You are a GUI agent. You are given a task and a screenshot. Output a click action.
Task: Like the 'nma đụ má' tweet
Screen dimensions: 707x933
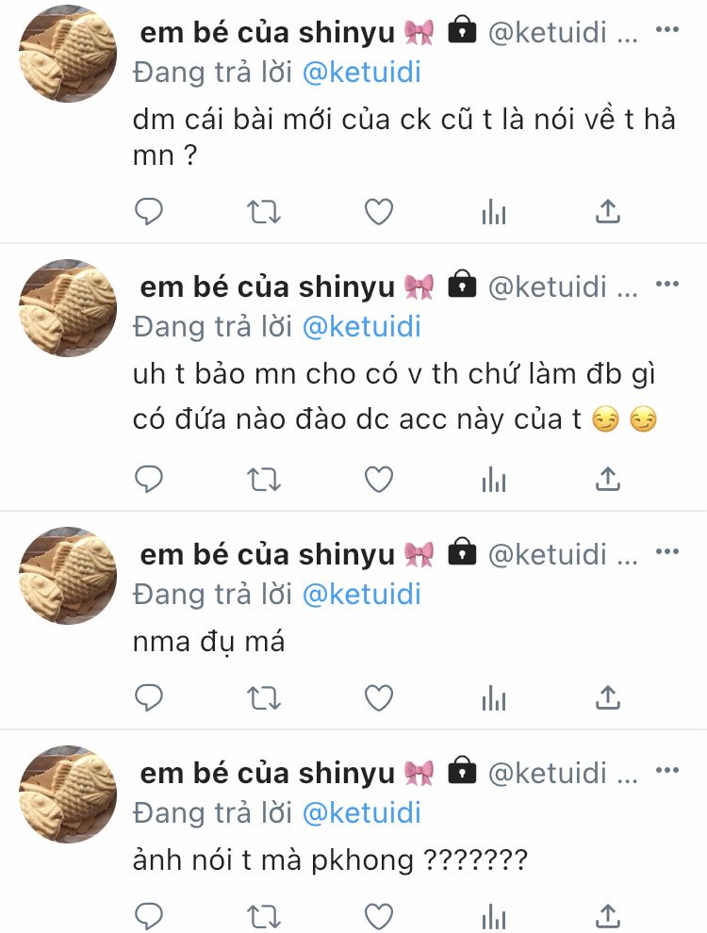(x=379, y=698)
